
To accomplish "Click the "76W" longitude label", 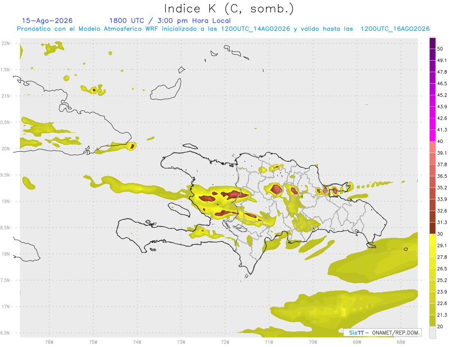I will click(x=49, y=341).
